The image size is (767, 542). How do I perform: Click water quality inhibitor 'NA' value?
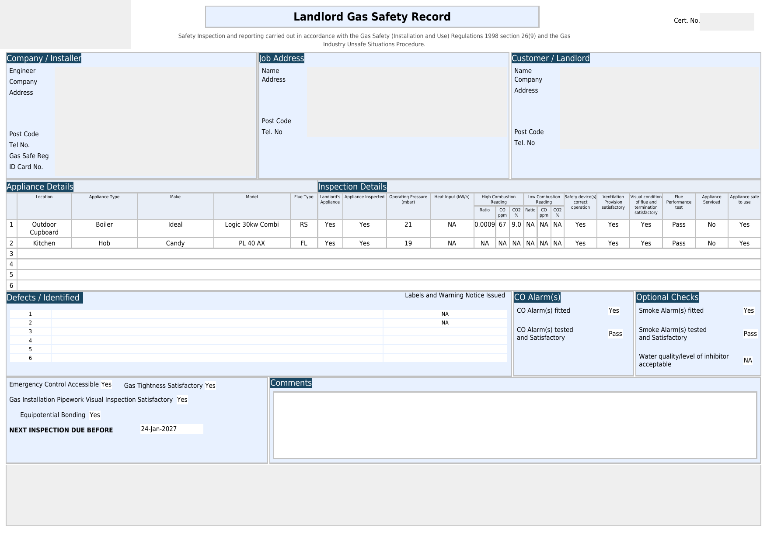pos(748,360)
